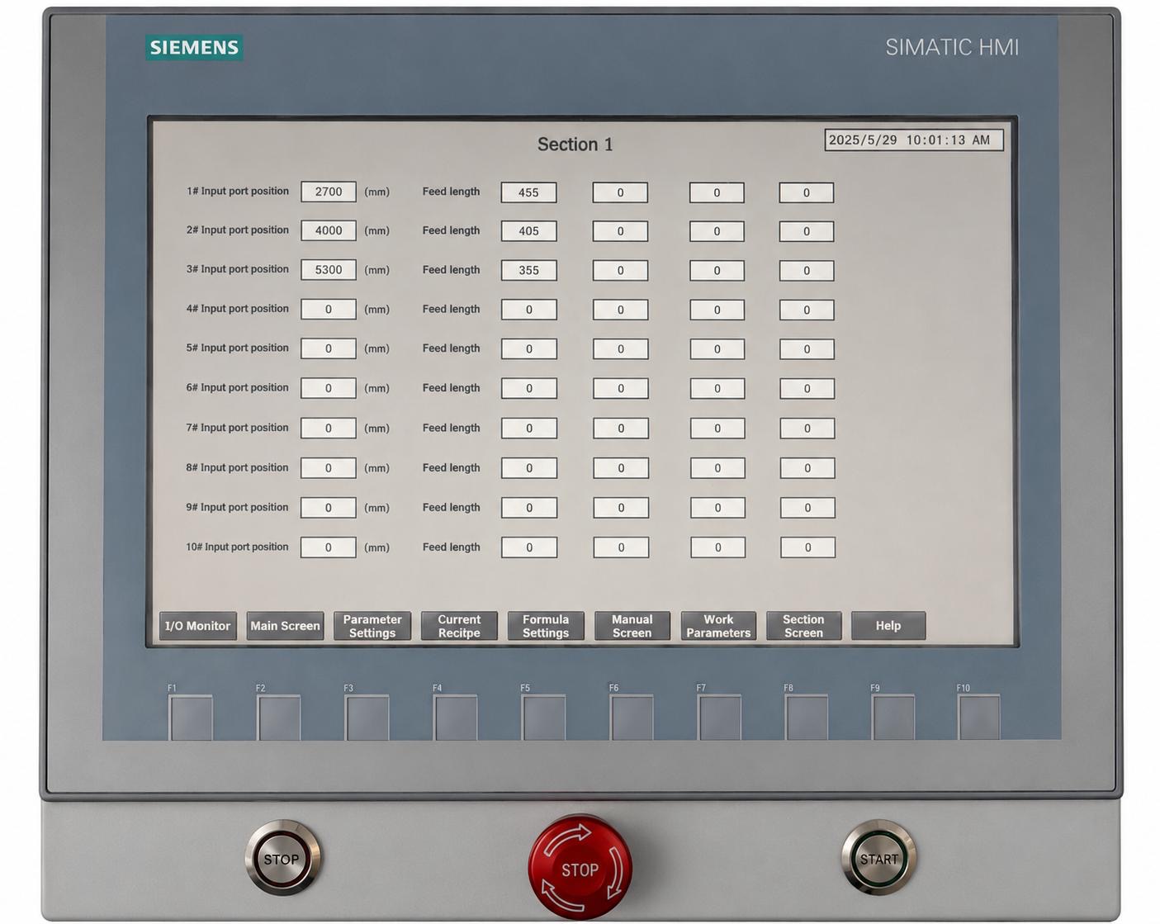Switch to the Manual Screen

pos(632,626)
